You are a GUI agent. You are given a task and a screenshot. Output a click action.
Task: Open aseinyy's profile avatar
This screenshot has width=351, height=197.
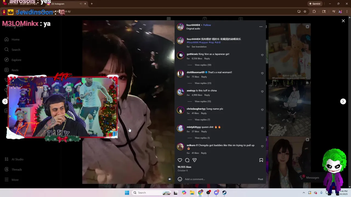click(180, 92)
